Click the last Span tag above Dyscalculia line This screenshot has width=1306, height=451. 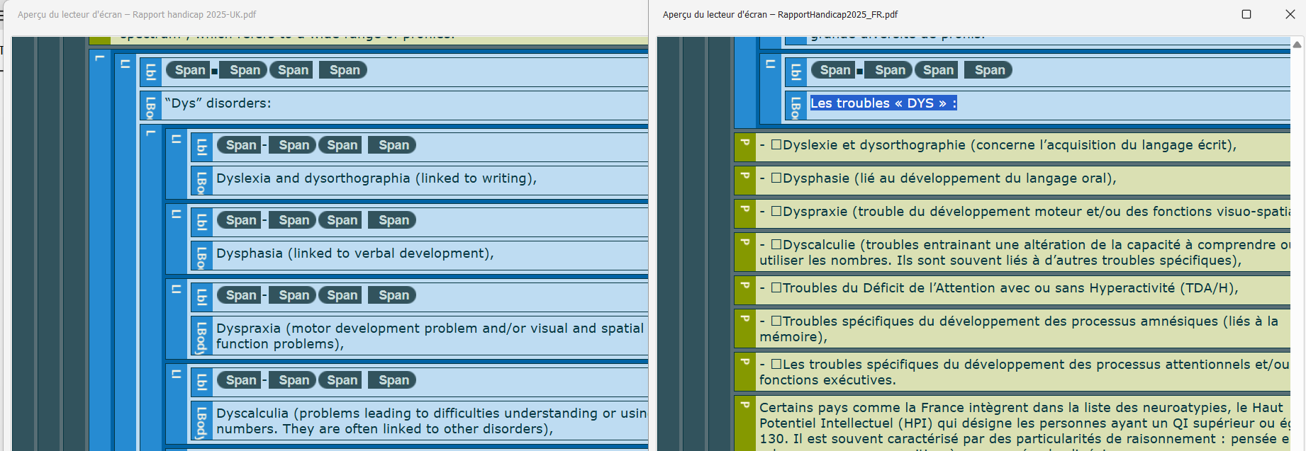(394, 380)
